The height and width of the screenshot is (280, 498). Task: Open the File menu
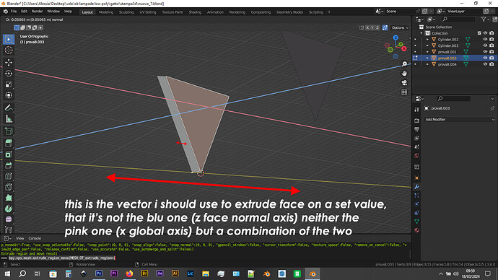click(14, 12)
